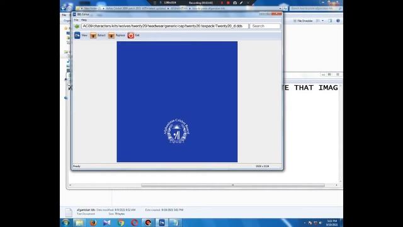403x227 pixels.
Task: Click the recorder bar menu lines icon
Action: tap(155, 3)
